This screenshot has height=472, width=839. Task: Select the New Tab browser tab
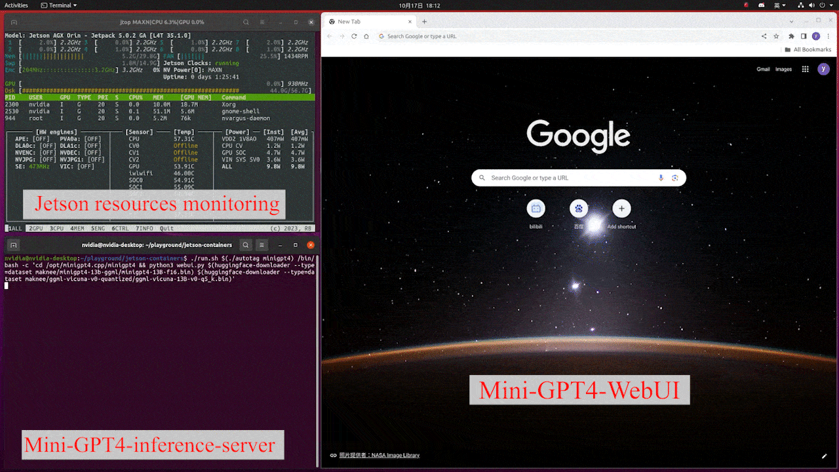(370, 22)
